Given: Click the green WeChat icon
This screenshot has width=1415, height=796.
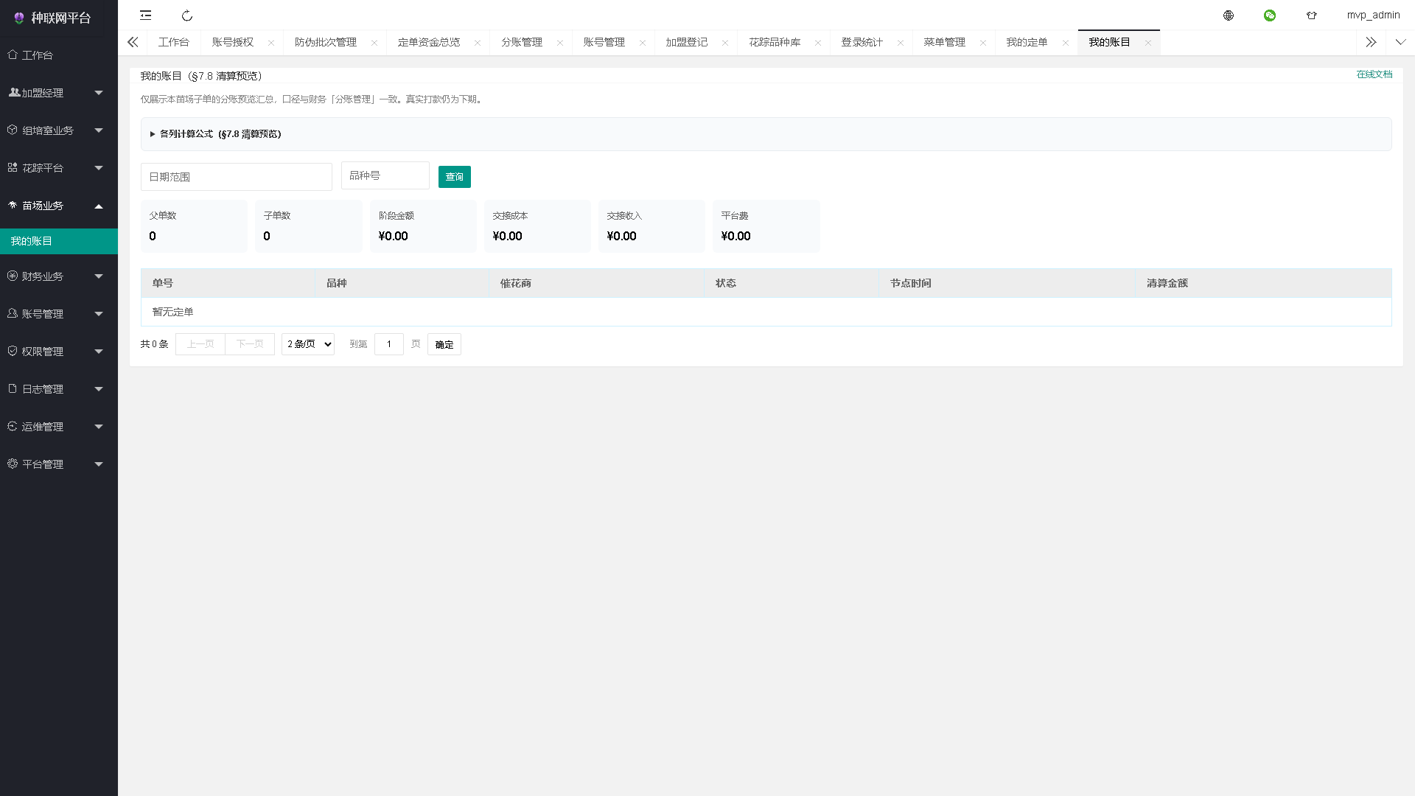Looking at the screenshot, I should pos(1270,15).
